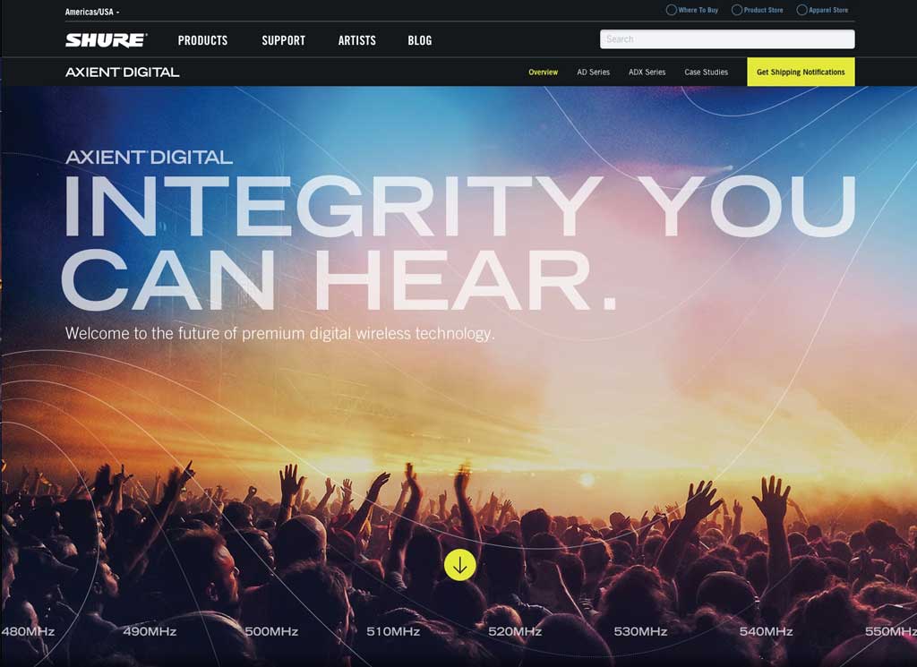Click the Axient Digital logo in subnav
This screenshot has height=667, width=917.
[x=122, y=72]
